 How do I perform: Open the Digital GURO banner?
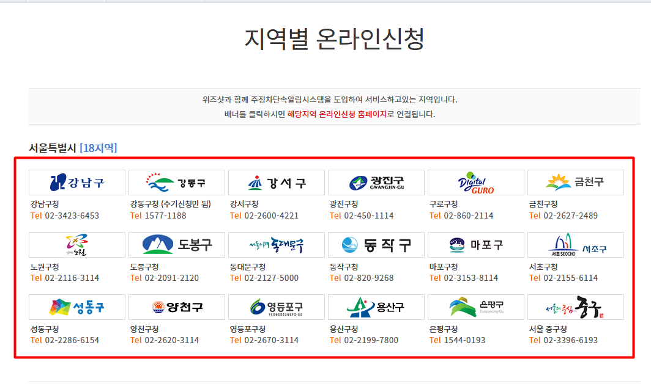pyautogui.click(x=475, y=183)
